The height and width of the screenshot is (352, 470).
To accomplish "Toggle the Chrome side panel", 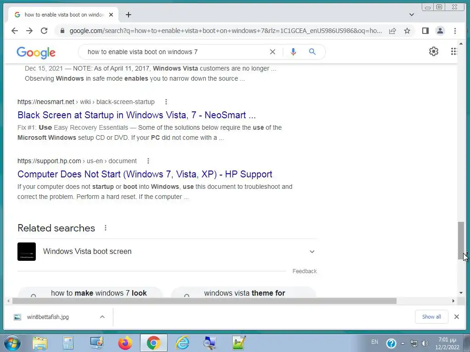I will (x=425, y=31).
